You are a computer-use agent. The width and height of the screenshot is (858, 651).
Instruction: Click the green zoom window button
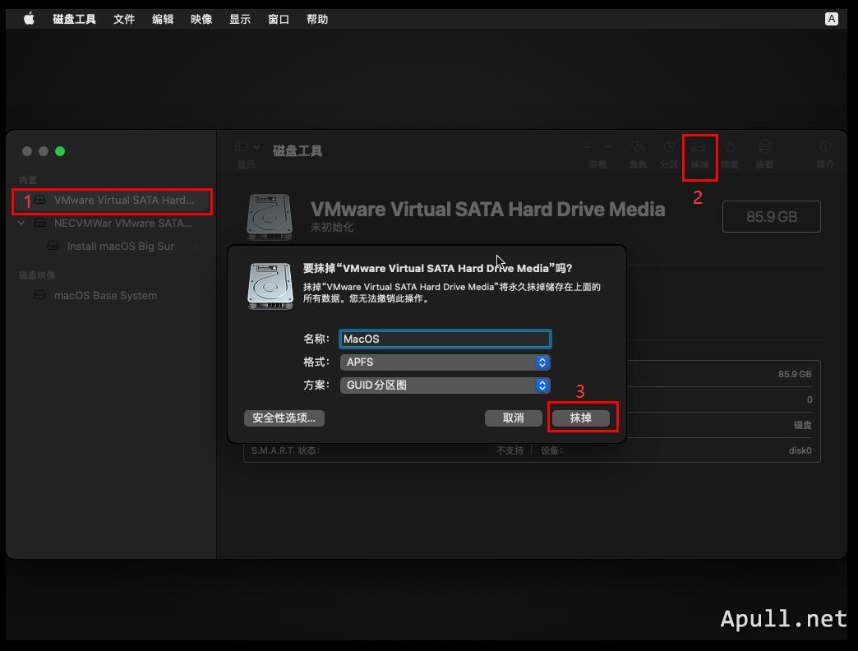click(60, 151)
